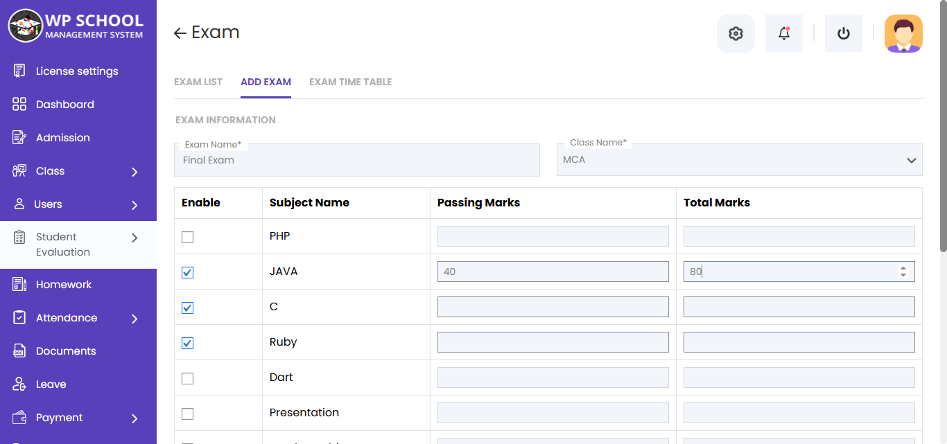Open the Exam Time Table tab
The width and height of the screenshot is (947, 444).
[350, 82]
